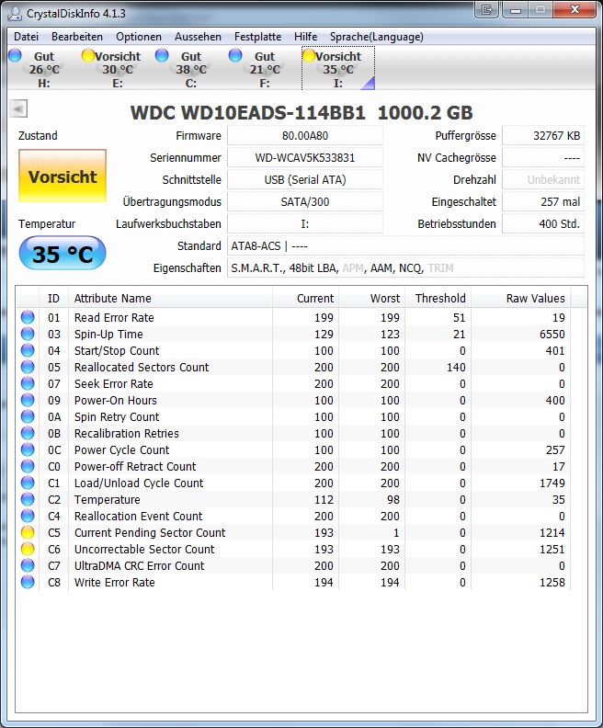Click the status orb for Spin Retry Count
603x728 pixels.
pos(28,416)
